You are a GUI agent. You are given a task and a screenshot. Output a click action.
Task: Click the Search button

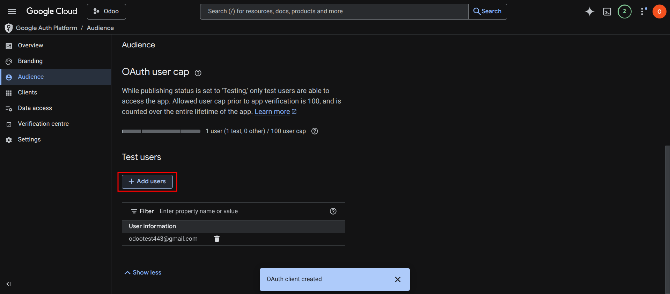coord(487,11)
